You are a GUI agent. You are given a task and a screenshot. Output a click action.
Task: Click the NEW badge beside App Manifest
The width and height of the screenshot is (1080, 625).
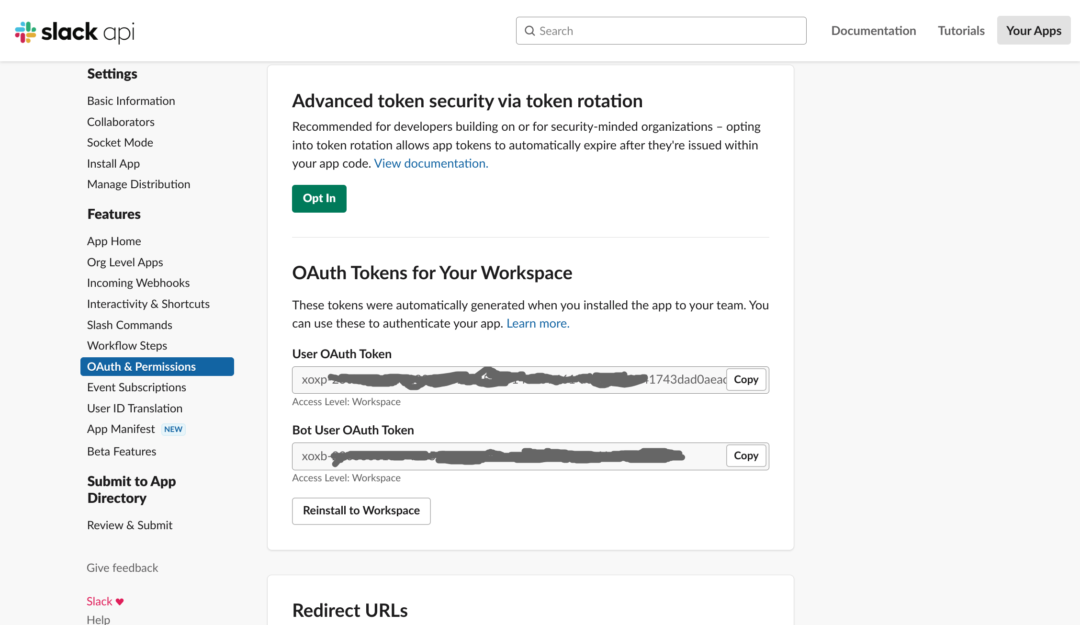coord(173,429)
